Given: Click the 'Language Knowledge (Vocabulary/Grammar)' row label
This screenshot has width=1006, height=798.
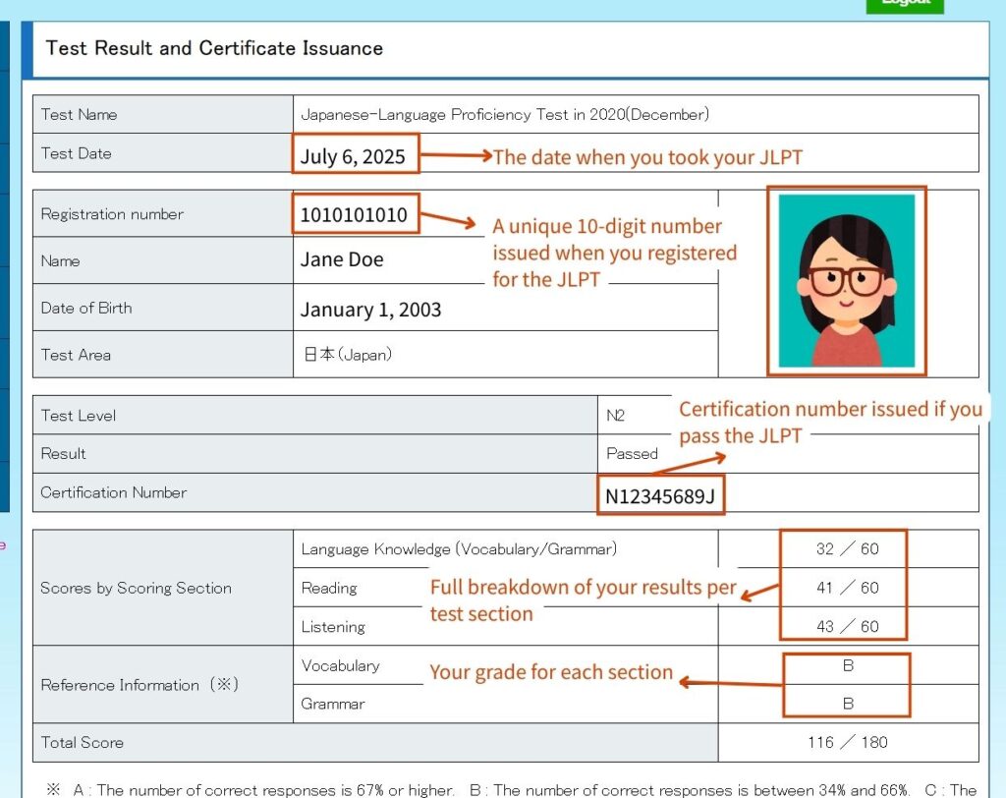Looking at the screenshot, I should coord(459,549).
